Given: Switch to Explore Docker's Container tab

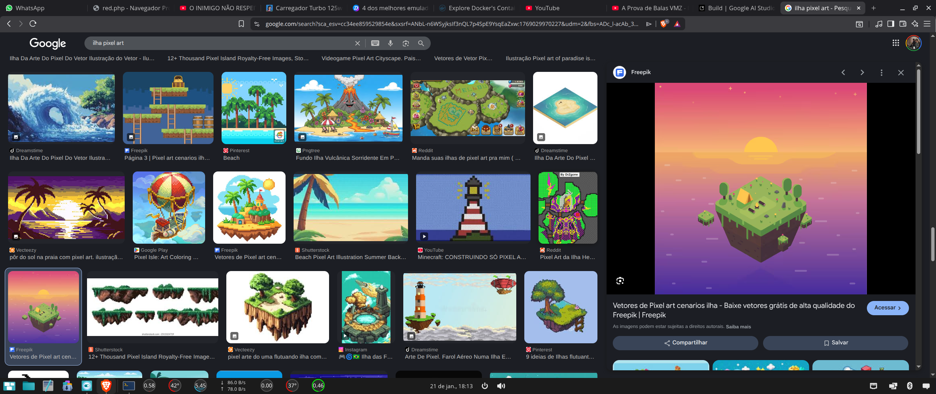Looking at the screenshot, I should click(478, 8).
